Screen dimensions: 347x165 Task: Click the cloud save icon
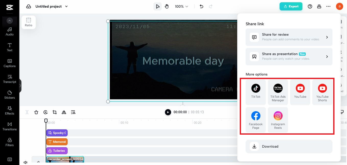(x=28, y=7)
